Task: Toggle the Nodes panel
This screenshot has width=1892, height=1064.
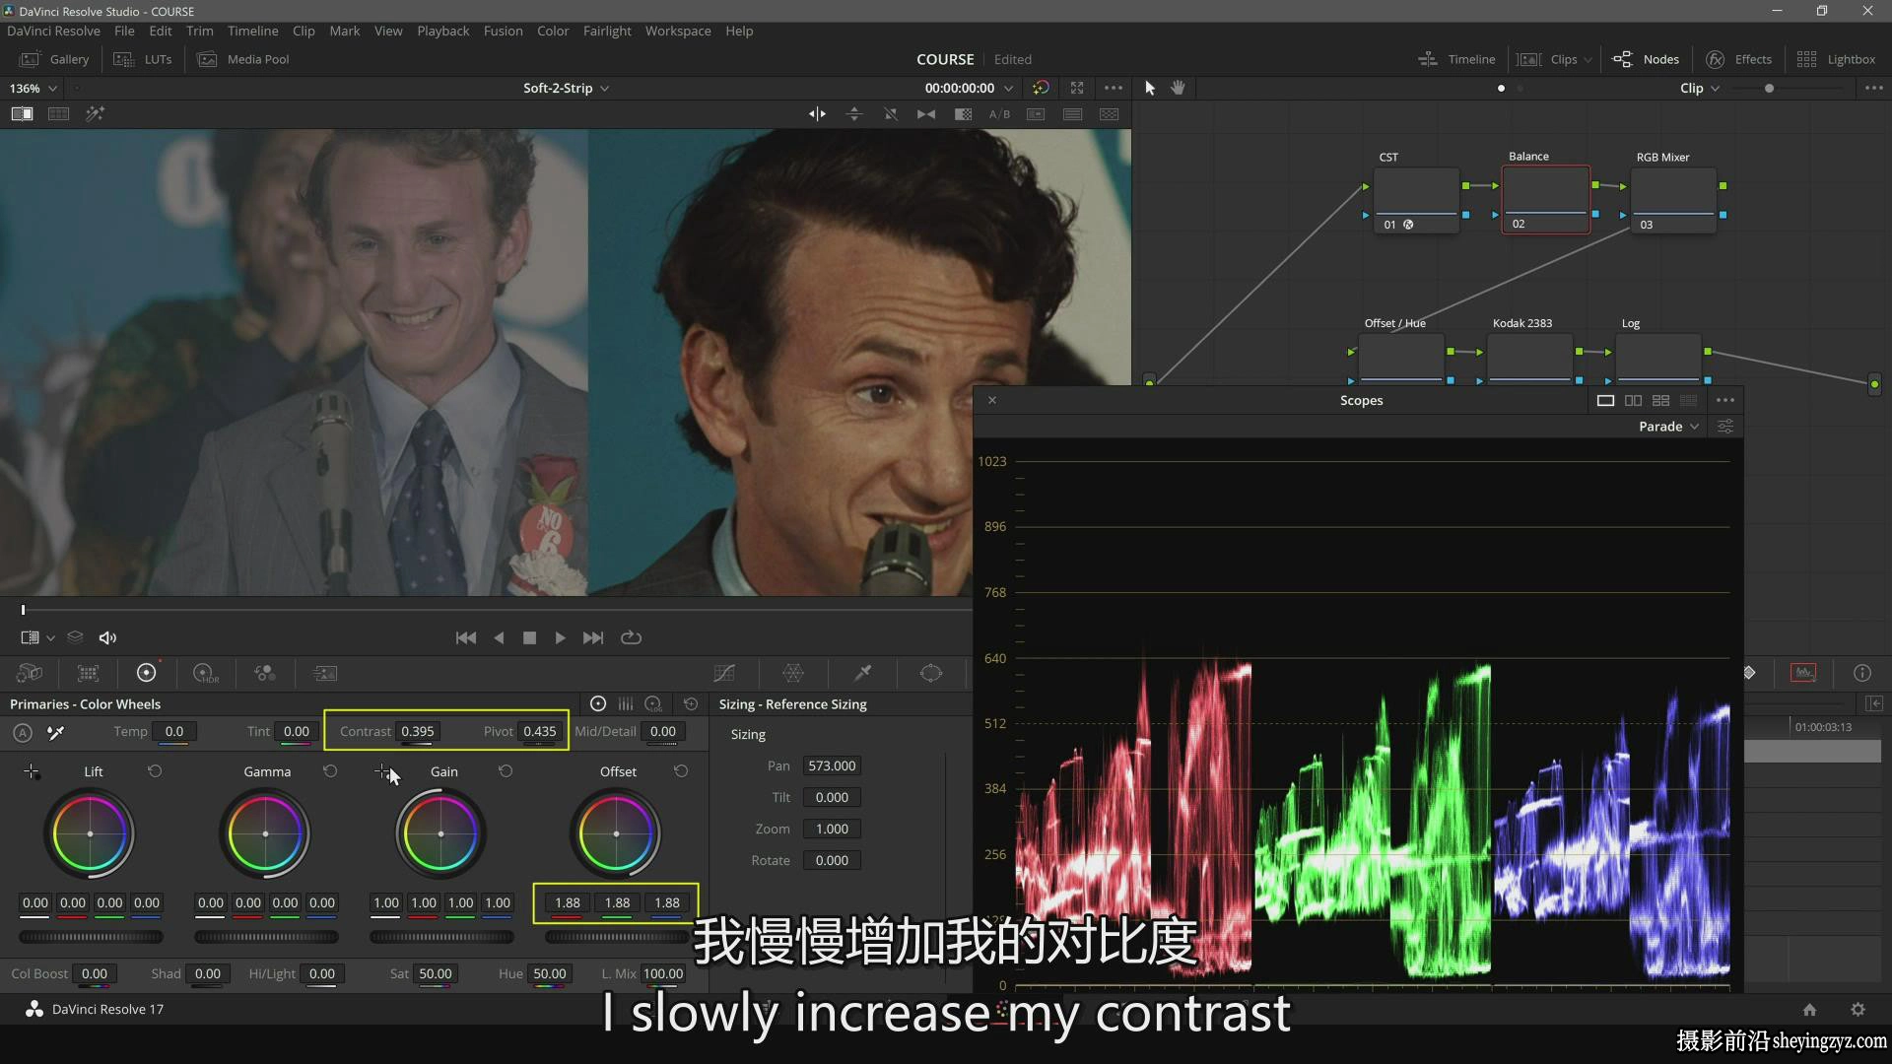Action: (x=1646, y=59)
